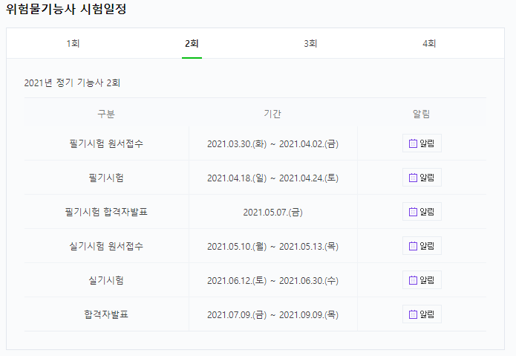This screenshot has height=356, width=516.
Task: Click the 위험물기능사 시험일정 heading
Action: pyautogui.click(x=66, y=9)
